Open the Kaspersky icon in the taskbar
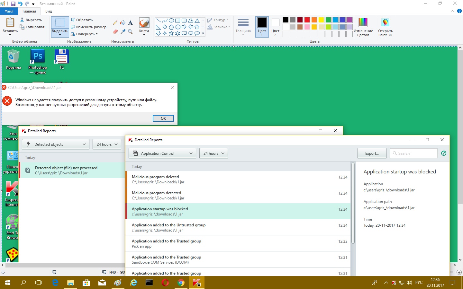 tap(196, 283)
